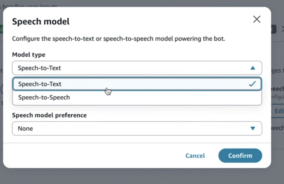Screen dimensions: 284x184
Task: Click the X icon behind the dialog
Action: 282,29
